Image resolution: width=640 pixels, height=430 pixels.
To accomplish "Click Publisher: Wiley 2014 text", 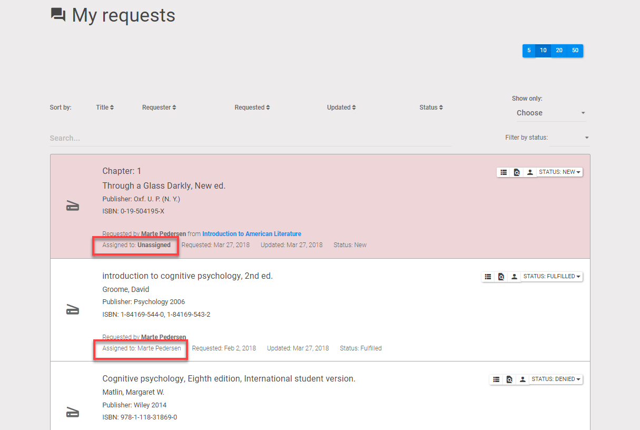I will coord(134,405).
